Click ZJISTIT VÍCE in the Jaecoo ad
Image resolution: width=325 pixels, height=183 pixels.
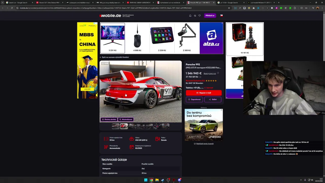pyautogui.click(x=195, y=137)
